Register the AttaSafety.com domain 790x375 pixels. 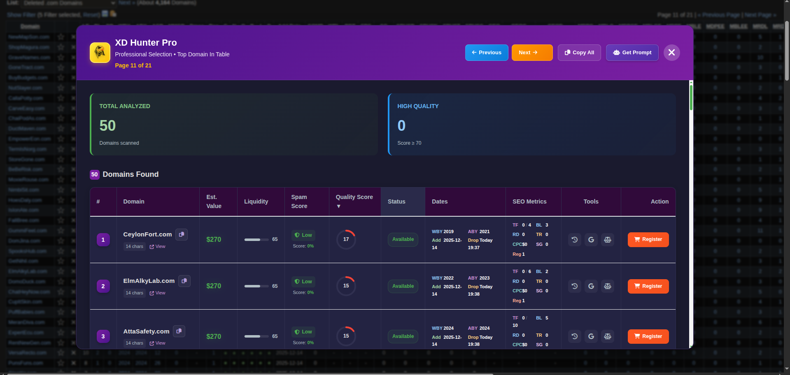(648, 336)
